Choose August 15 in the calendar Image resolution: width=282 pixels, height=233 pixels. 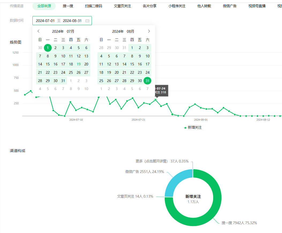pyautogui.click(x=132, y=64)
